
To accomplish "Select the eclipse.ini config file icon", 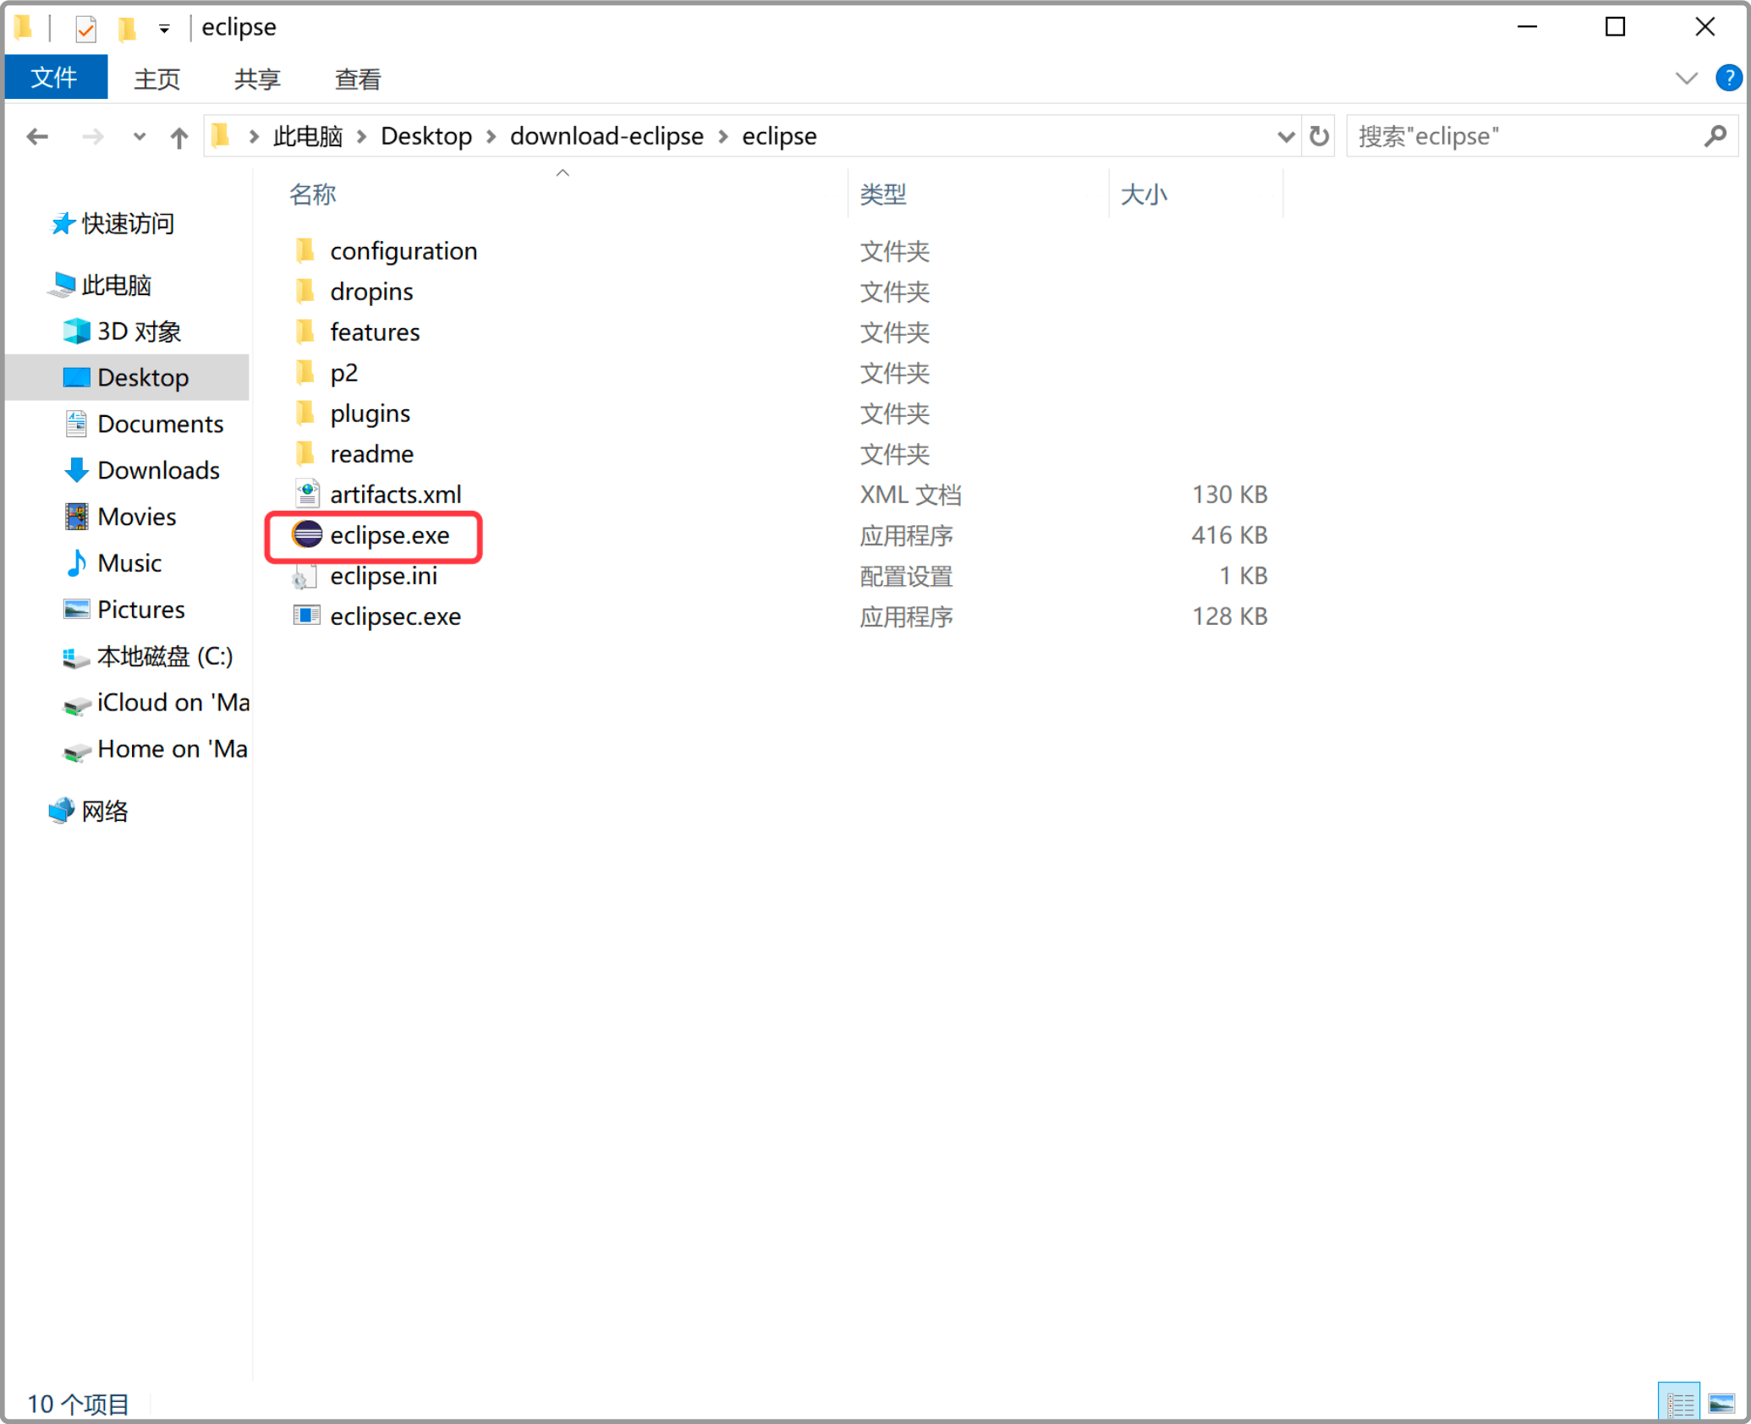I will pyautogui.click(x=305, y=576).
